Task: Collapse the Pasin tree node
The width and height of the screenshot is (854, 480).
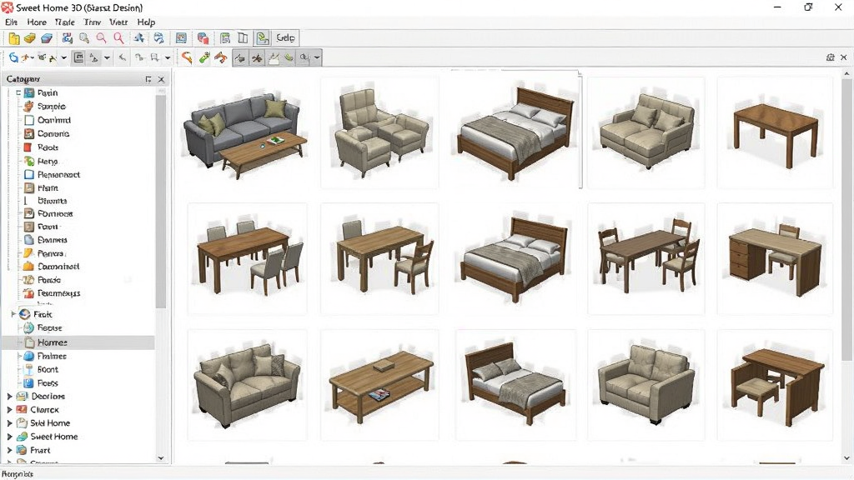Action: 18,93
